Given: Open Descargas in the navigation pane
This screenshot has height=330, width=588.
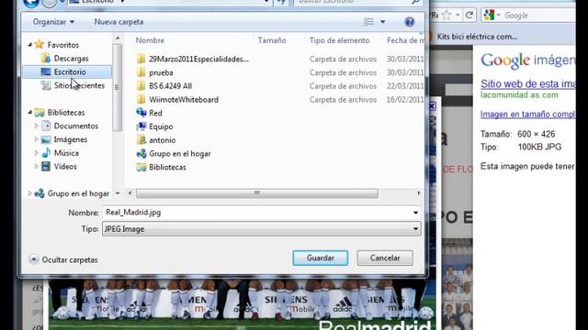Looking at the screenshot, I should tap(71, 59).
